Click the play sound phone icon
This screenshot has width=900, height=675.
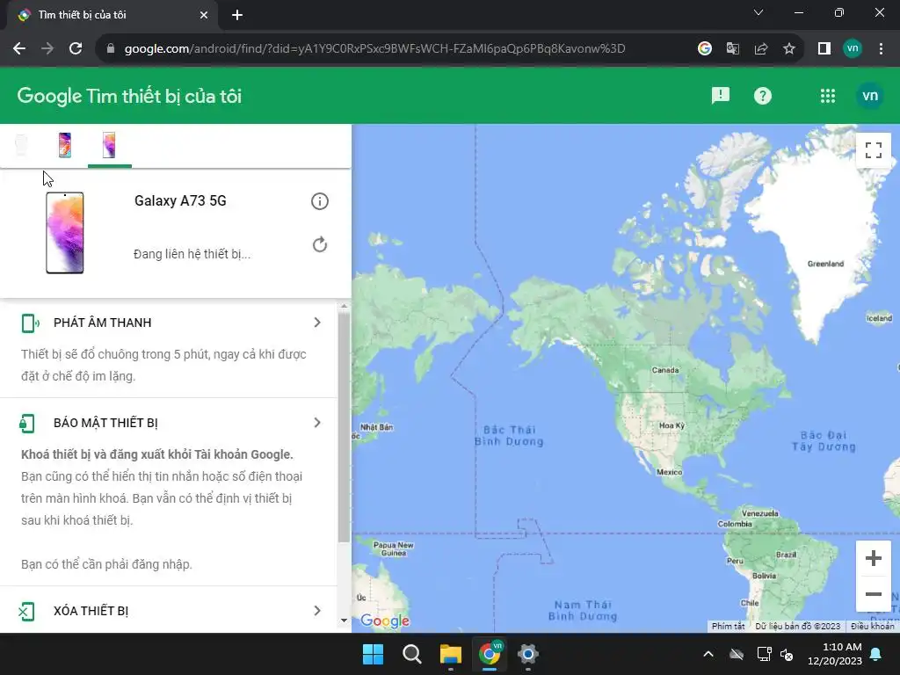[29, 323]
